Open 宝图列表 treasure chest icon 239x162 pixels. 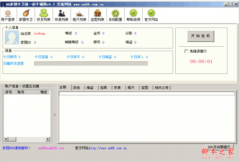(98, 13)
